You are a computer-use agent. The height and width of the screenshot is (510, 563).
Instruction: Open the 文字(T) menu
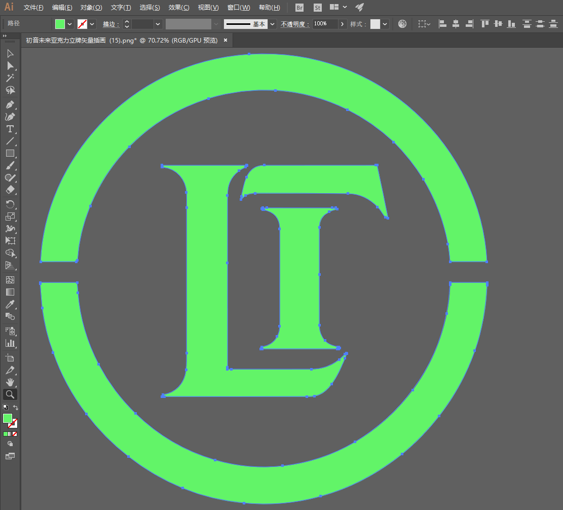pos(121,8)
